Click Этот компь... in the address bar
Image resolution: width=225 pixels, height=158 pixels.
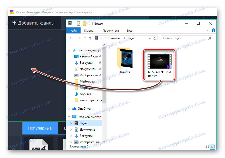click(113, 38)
